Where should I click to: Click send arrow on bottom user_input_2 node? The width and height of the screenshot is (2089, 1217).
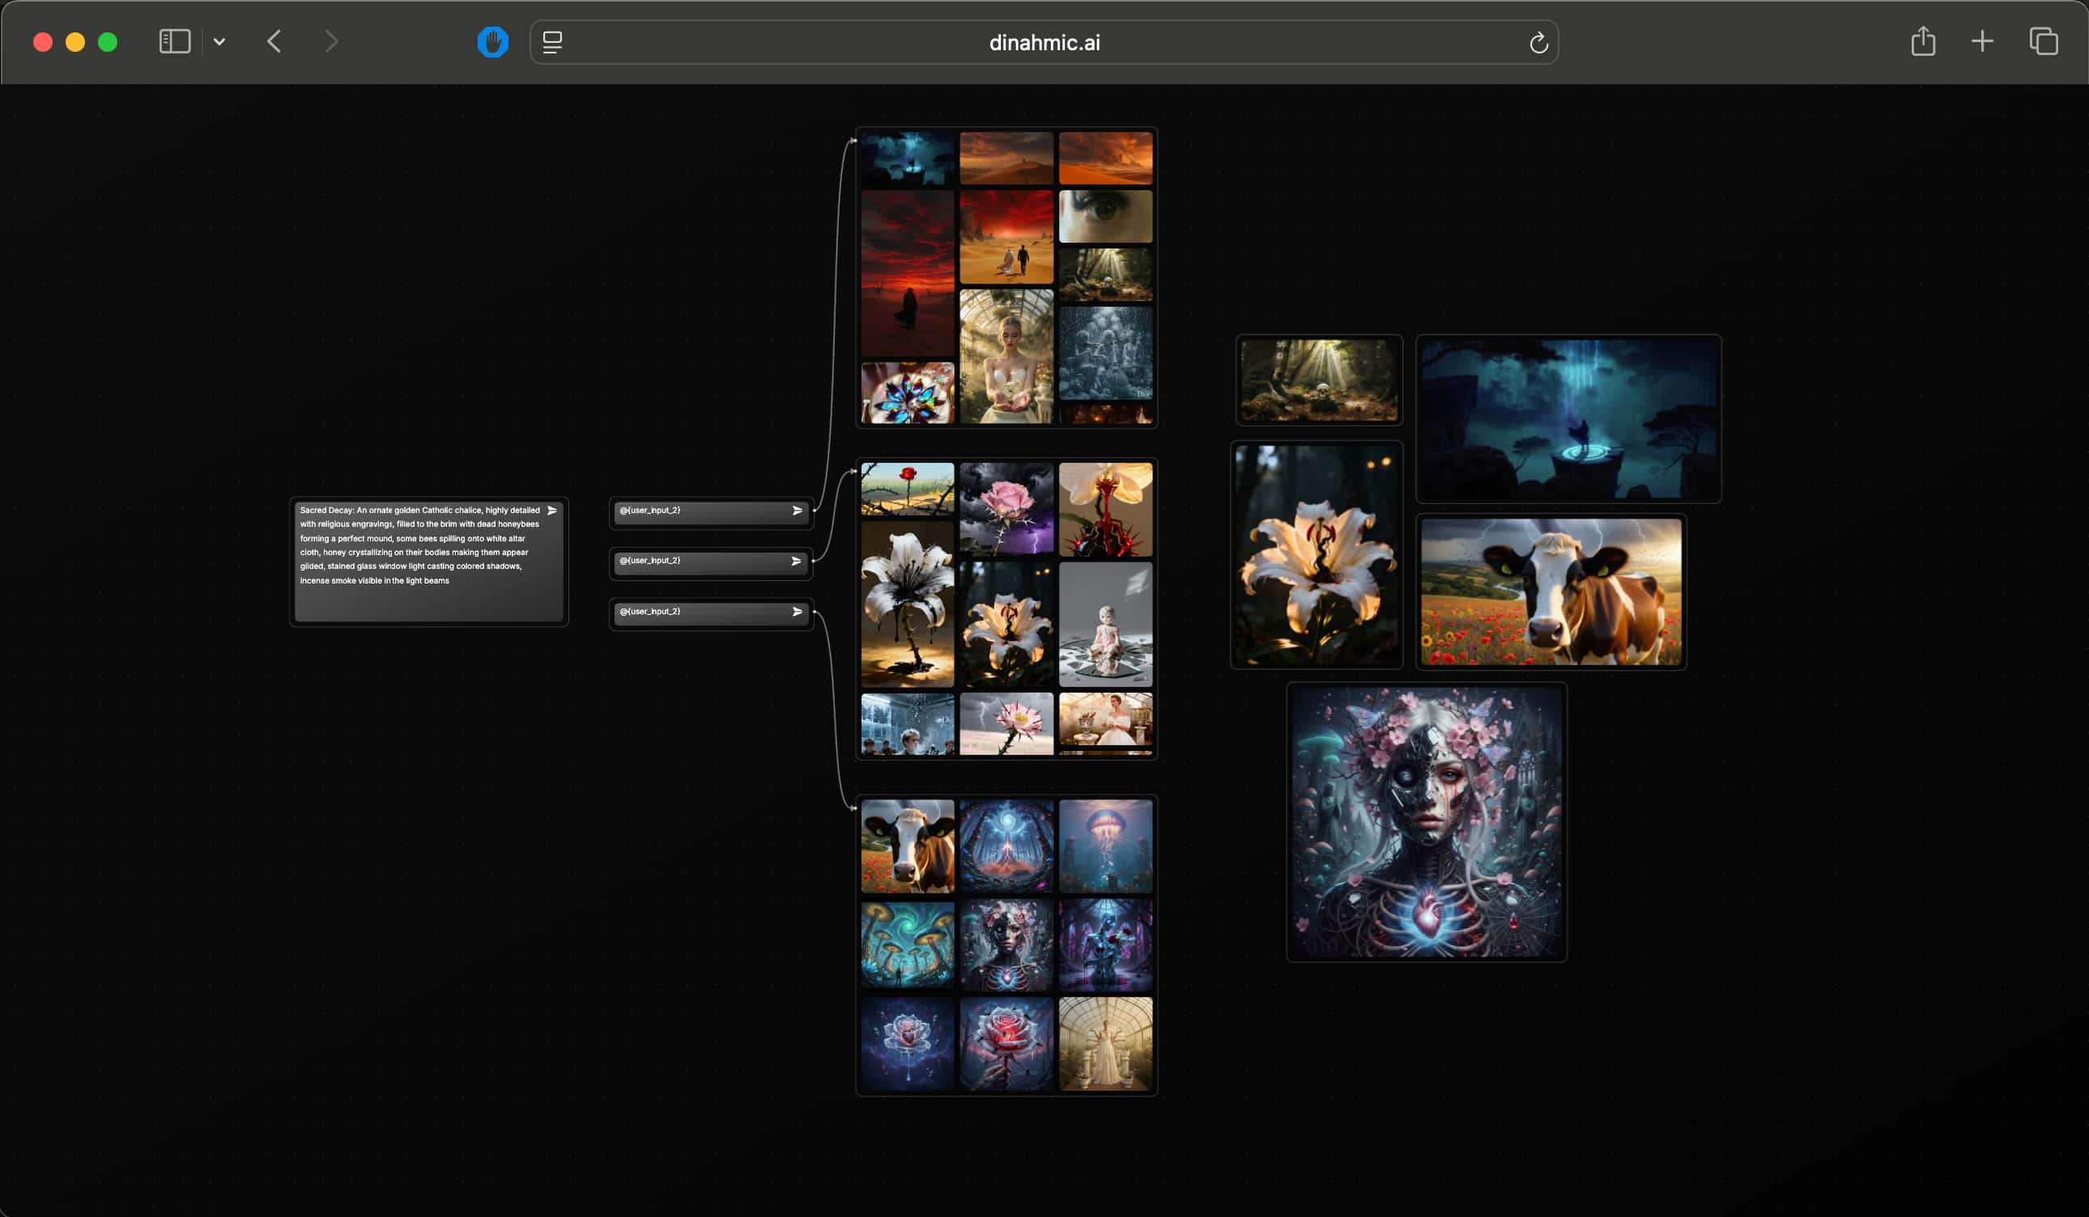point(797,612)
